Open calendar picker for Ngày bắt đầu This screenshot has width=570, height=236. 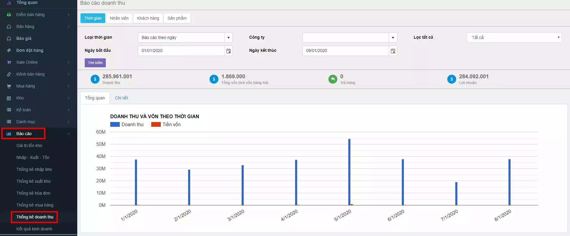click(x=228, y=51)
